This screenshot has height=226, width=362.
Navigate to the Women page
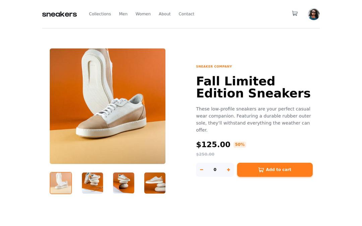point(143,14)
